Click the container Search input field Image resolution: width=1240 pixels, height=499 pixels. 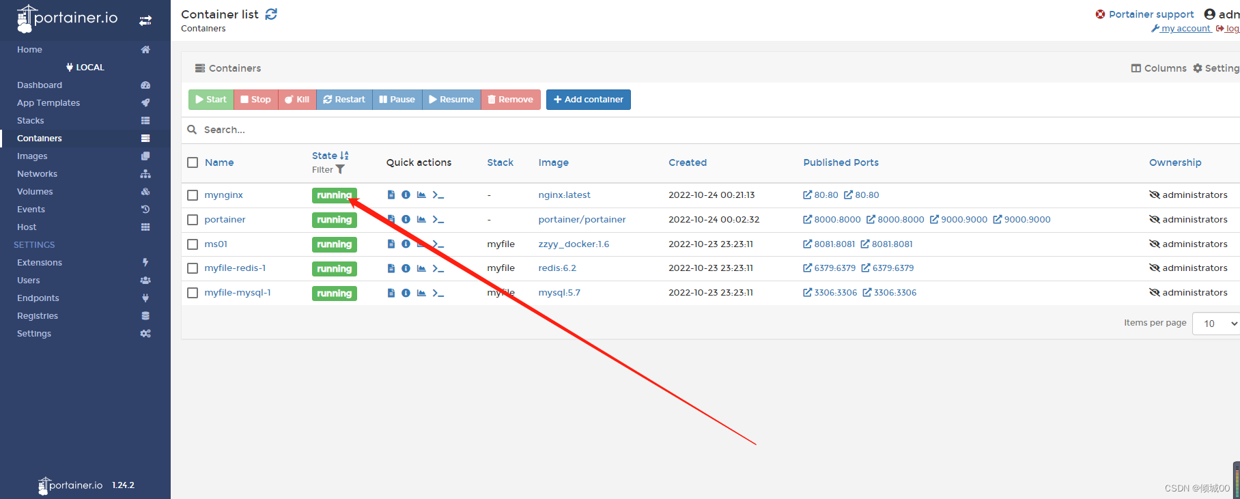click(x=717, y=130)
